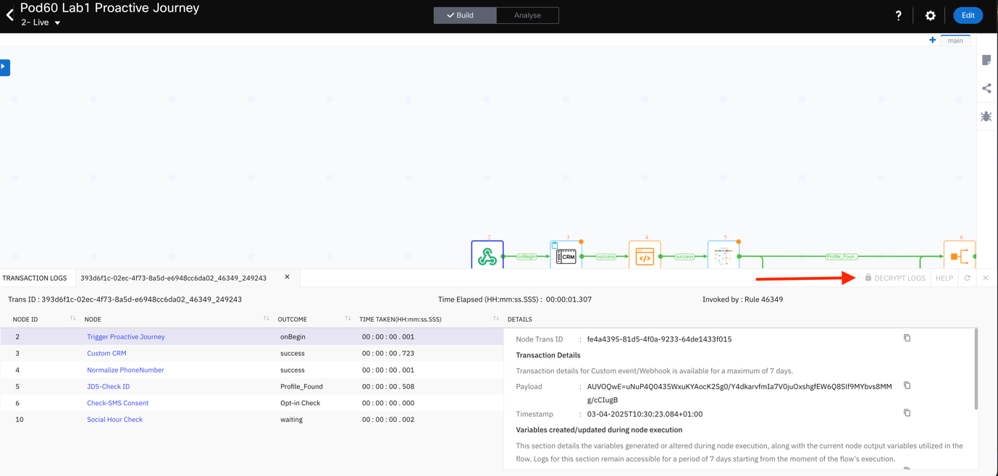This screenshot has height=476, width=998.
Task: Refresh the transaction logs
Action: [x=967, y=278]
